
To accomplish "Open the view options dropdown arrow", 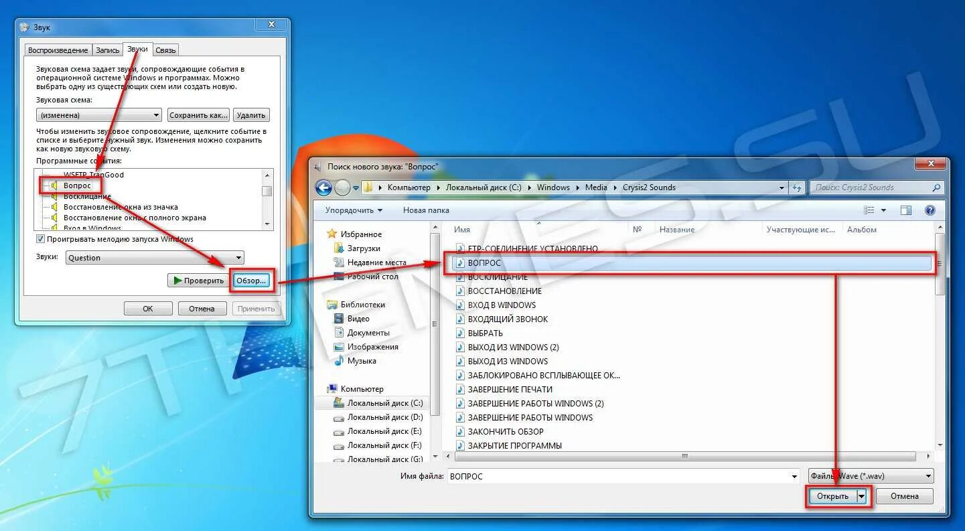I will (x=883, y=210).
